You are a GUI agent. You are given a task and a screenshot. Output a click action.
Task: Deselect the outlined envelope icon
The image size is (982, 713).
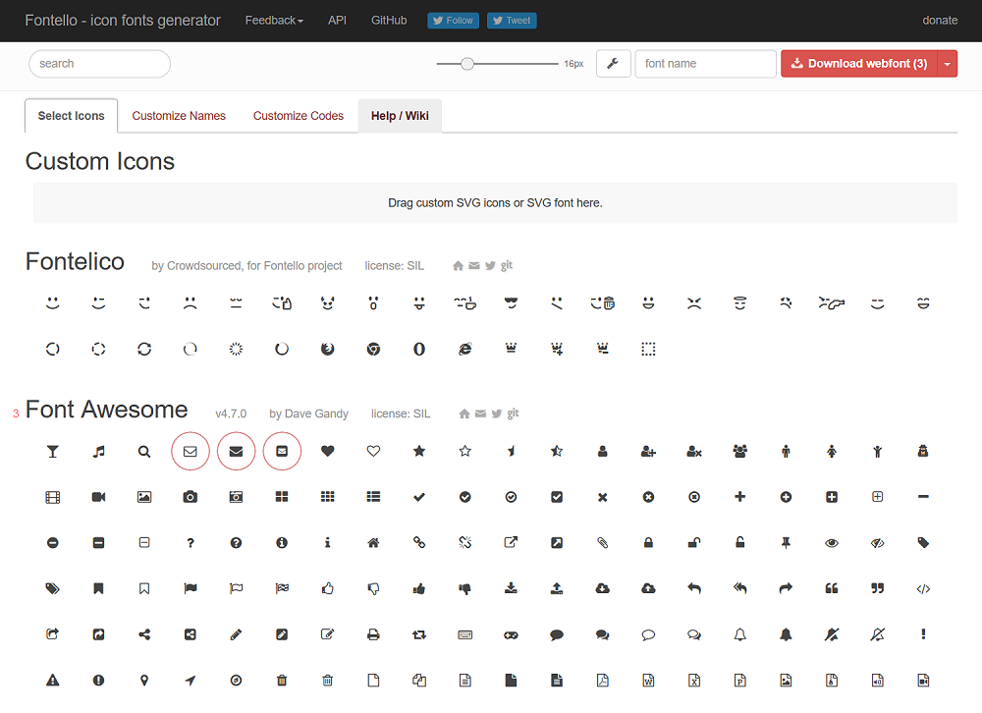pyautogui.click(x=191, y=451)
